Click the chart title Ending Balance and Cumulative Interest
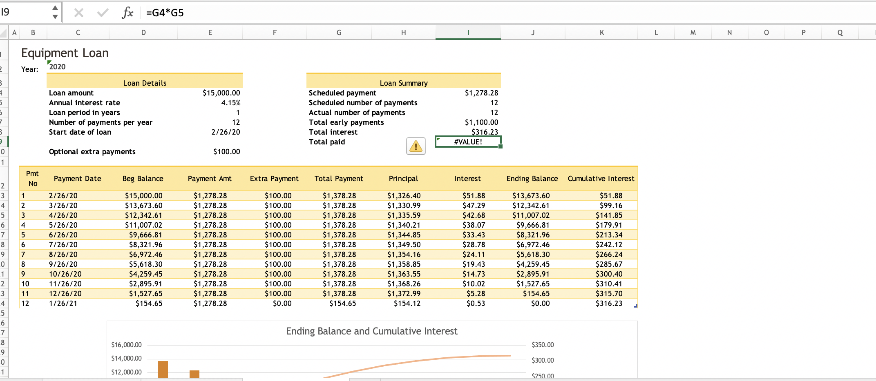Screen dimensions: 876x381 (371, 331)
